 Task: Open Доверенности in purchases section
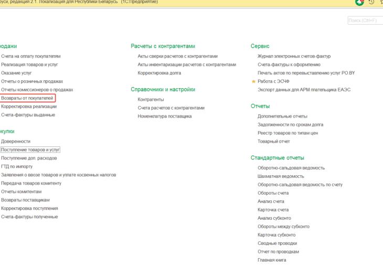click(16, 141)
